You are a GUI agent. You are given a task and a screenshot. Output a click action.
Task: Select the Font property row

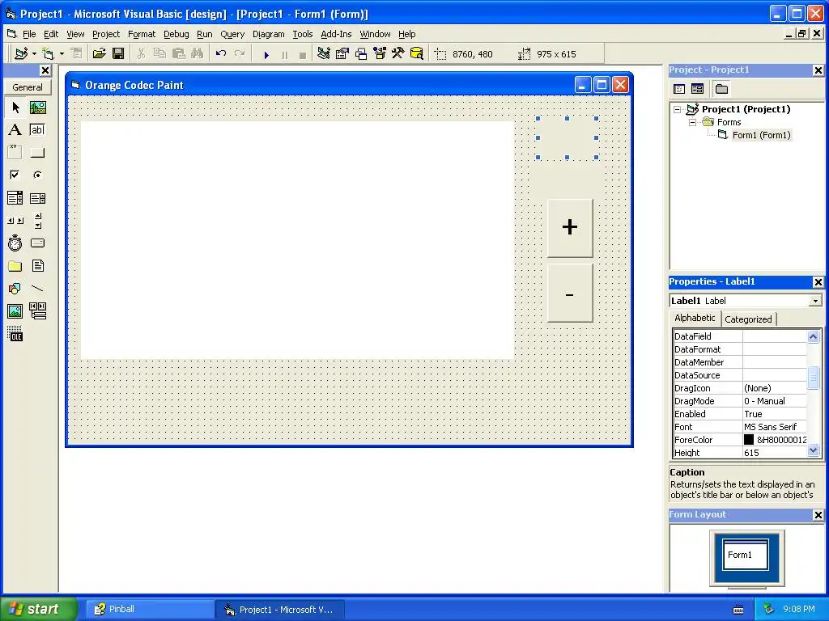tap(740, 427)
